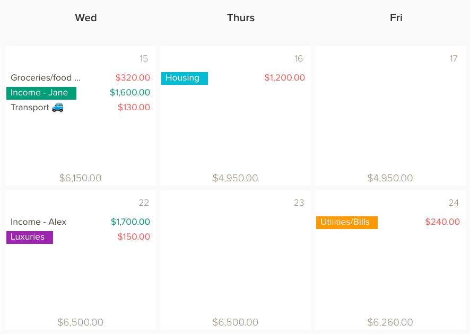Select day 23 in the calendar
470x334 pixels.
coord(299,203)
